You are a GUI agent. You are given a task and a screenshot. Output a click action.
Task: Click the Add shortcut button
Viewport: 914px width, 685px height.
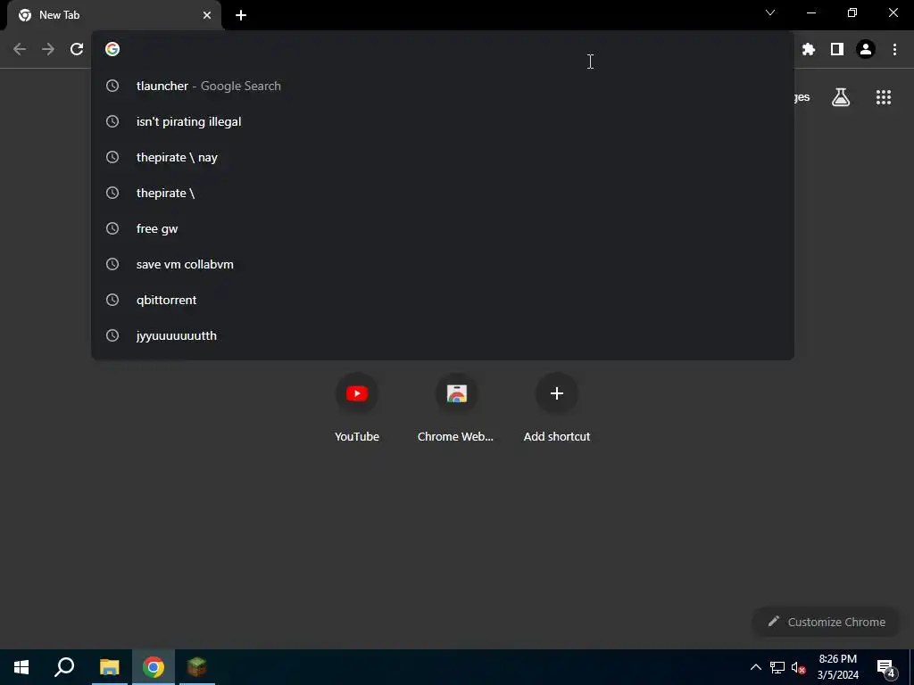coord(557,407)
